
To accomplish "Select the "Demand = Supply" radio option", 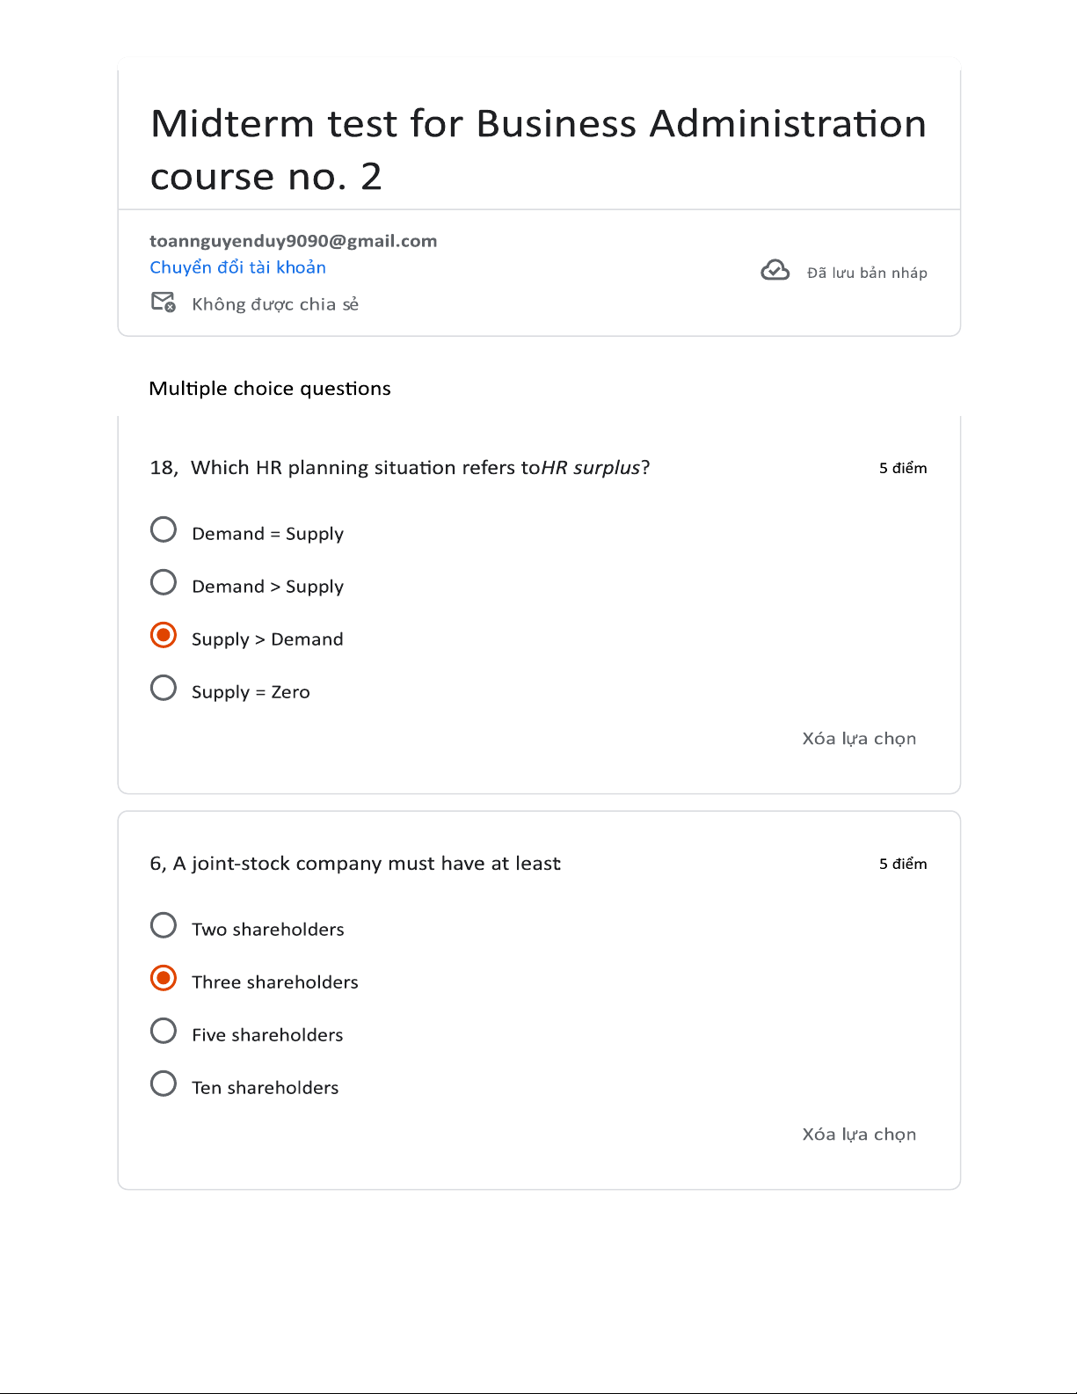I will tap(164, 530).
